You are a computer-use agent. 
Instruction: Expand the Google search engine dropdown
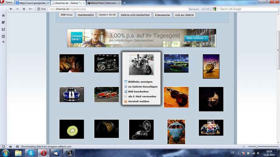[x=218, y=9]
